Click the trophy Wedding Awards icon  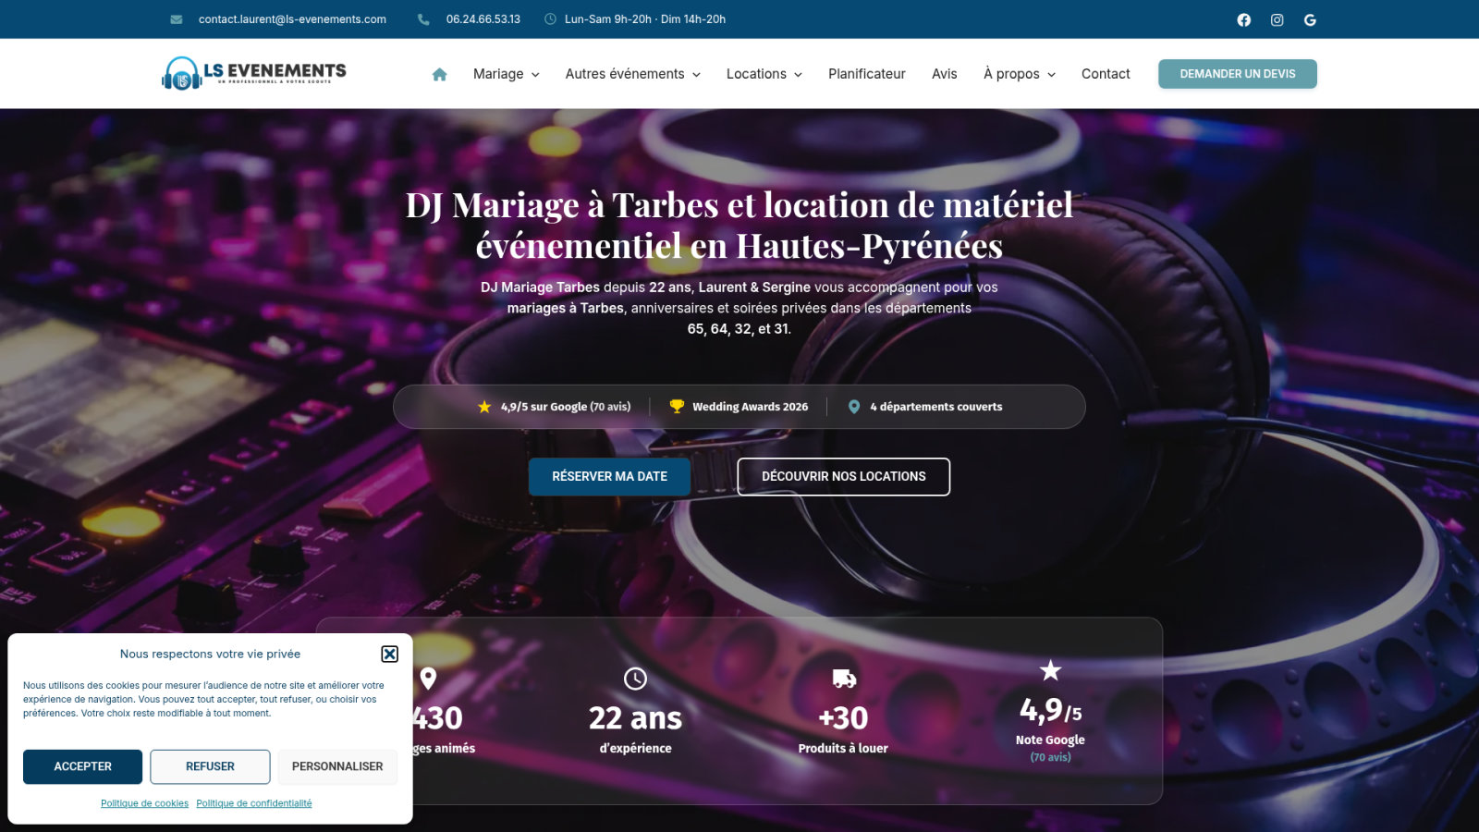[x=677, y=407]
